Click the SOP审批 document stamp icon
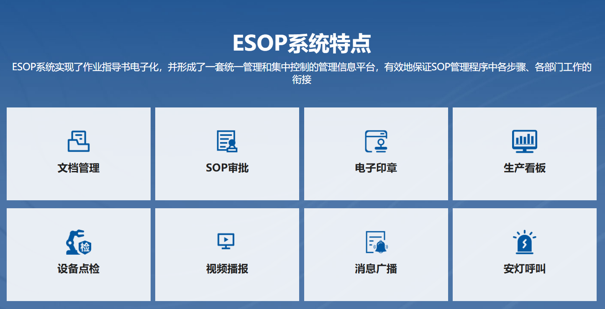Screen dimensions: 605x309 click(227, 141)
